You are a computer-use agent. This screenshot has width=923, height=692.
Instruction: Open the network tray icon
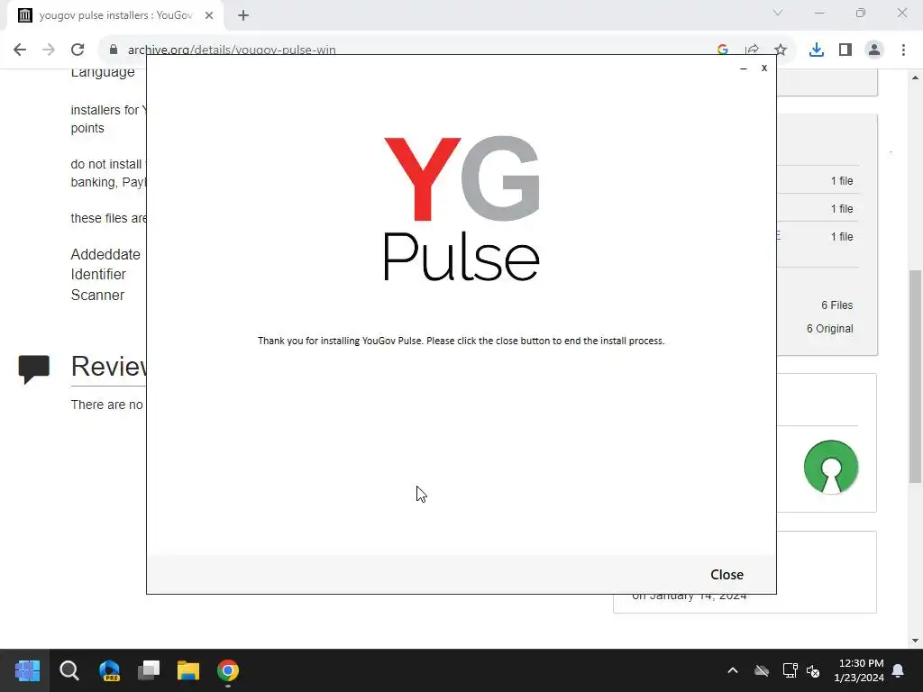coord(790,670)
